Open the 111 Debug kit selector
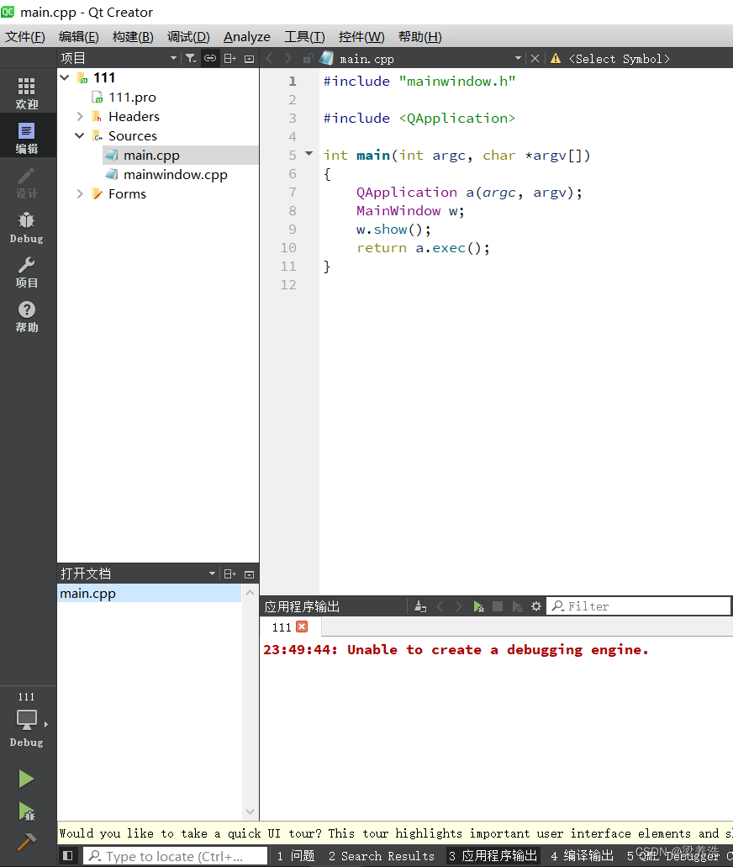This screenshot has height=867, width=733. tap(27, 720)
